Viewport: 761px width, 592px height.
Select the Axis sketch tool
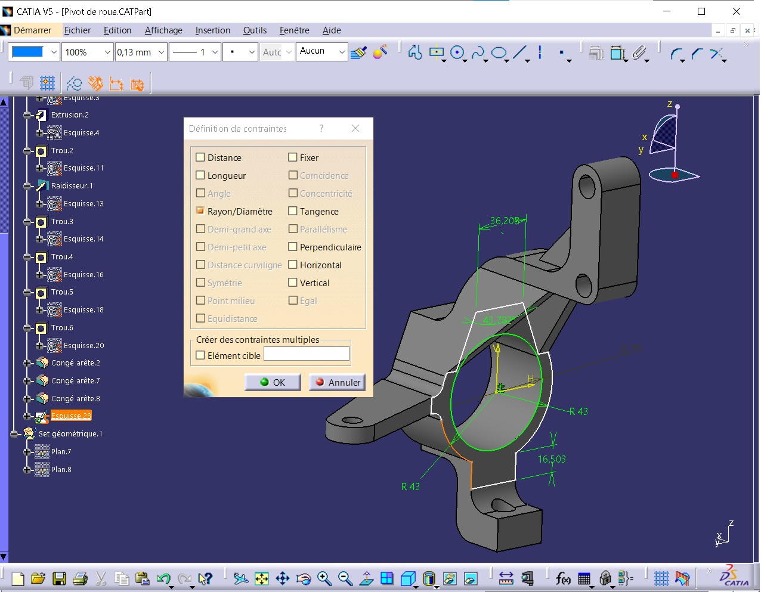(540, 52)
